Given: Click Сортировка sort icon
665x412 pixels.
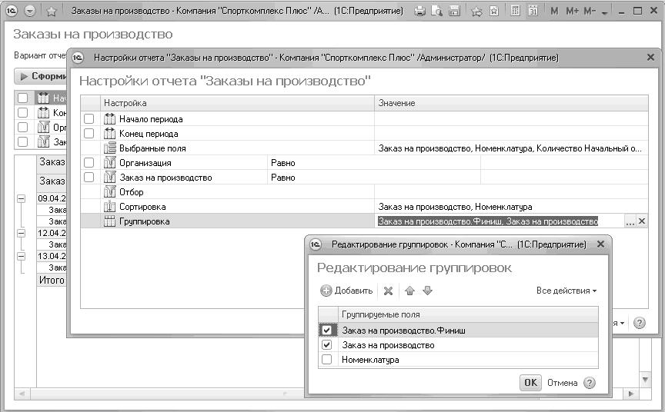Looking at the screenshot, I should (109, 207).
